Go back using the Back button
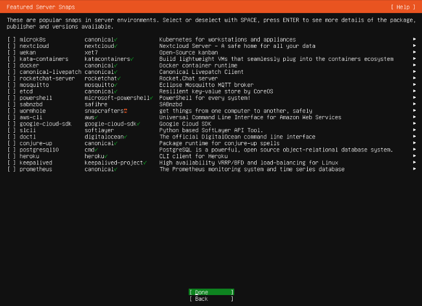This screenshot has width=422, height=306. [211, 299]
